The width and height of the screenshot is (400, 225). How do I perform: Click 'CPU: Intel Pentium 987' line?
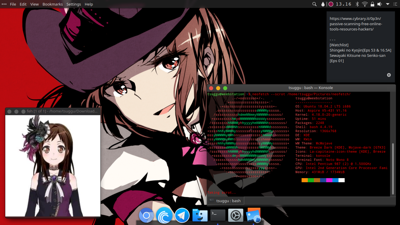[x=333, y=164]
